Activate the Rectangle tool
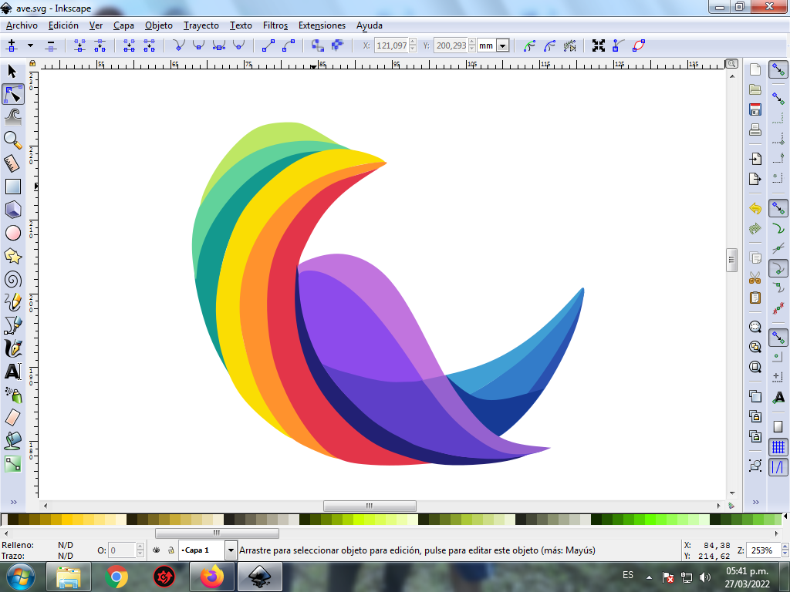Screen dimensions: 790x592 [13, 187]
